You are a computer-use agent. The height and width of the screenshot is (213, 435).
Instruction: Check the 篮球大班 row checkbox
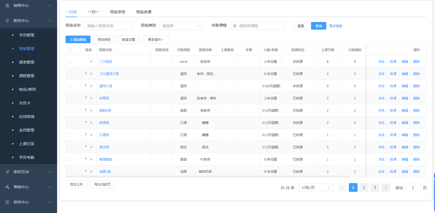70,86
